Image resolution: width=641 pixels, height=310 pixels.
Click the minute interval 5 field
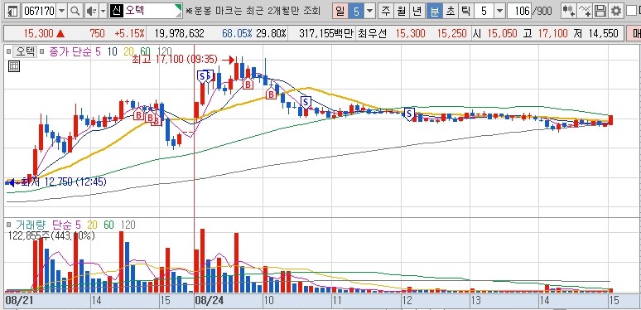click(x=483, y=11)
